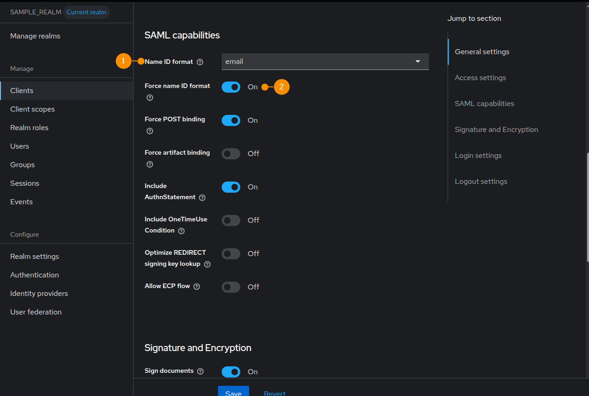Click help icon beside Name ID format
589x396 pixels.
[x=200, y=62]
